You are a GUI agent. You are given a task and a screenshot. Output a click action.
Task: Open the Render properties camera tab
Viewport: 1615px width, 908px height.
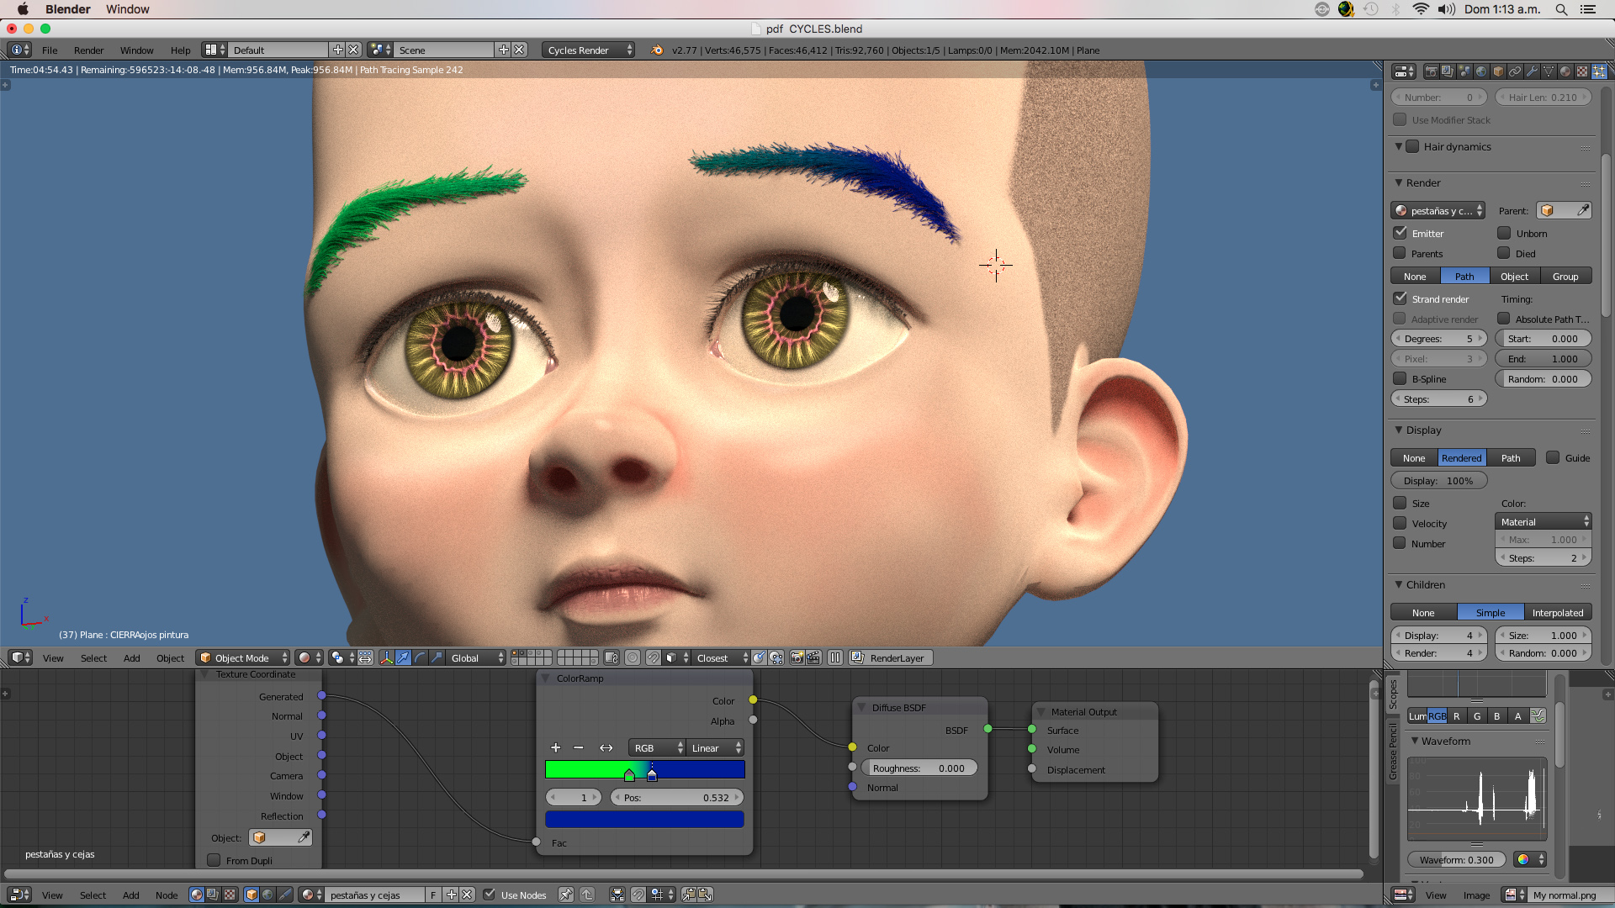click(1432, 71)
